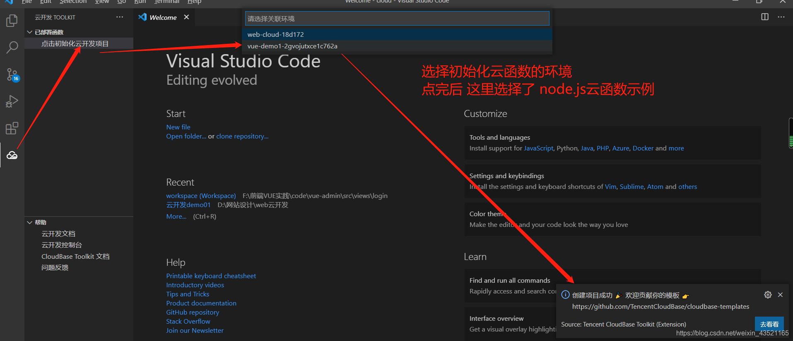Open GitHub repository link
This screenshot has width=793, height=341.
tap(193, 312)
